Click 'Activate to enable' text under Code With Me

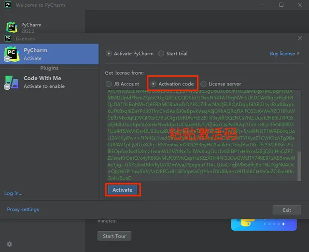[44, 86]
